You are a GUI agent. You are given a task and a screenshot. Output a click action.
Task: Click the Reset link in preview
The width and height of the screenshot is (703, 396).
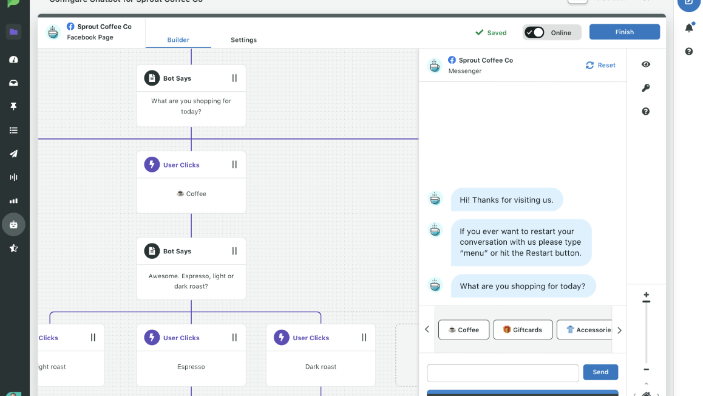tap(600, 65)
